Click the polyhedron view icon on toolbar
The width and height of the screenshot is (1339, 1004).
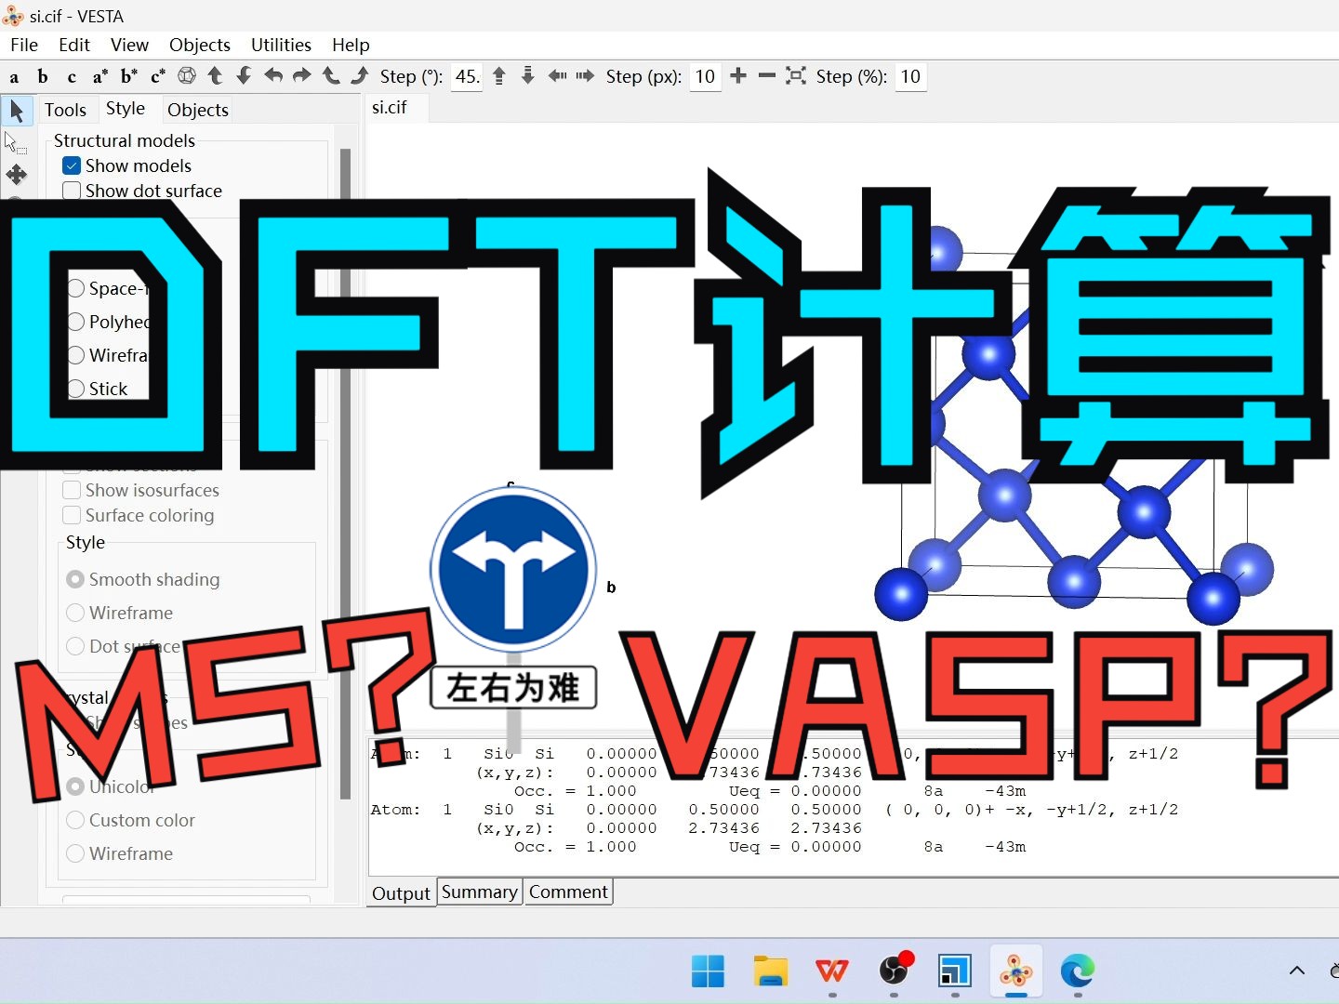click(187, 76)
